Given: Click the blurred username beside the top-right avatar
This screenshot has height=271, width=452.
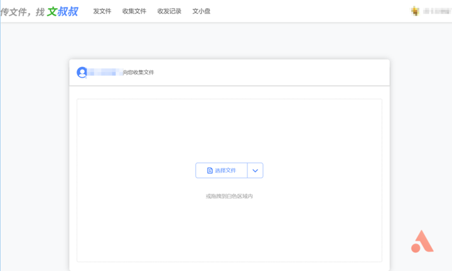Looking at the screenshot, I should point(436,11).
